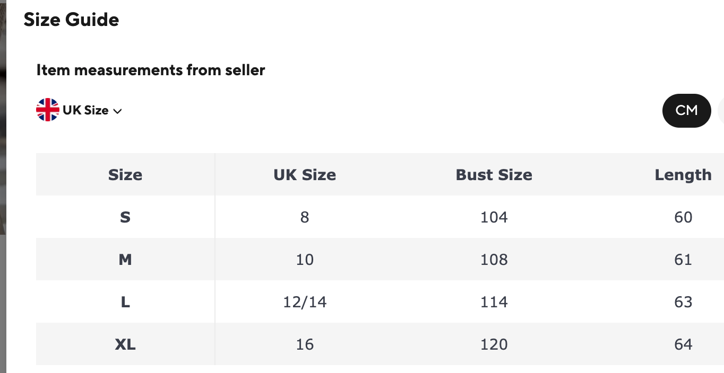The width and height of the screenshot is (724, 373).
Task: Click the Item measurements from seller heading
Action: pos(151,70)
